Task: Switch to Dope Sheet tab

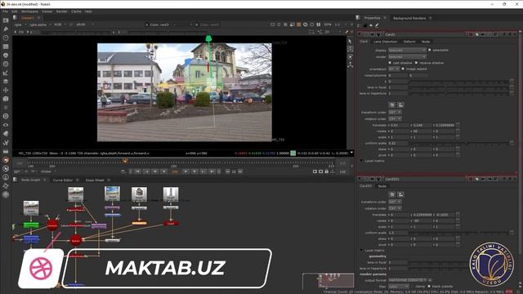Action: [x=95, y=180]
